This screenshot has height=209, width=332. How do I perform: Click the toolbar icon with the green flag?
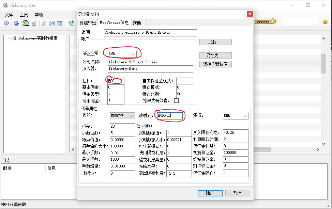pyautogui.click(x=72, y=23)
